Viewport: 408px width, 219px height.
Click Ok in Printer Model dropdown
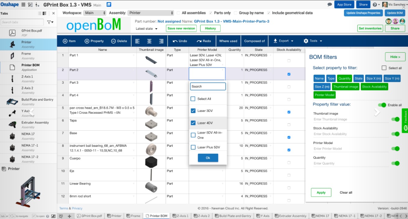click(x=208, y=158)
